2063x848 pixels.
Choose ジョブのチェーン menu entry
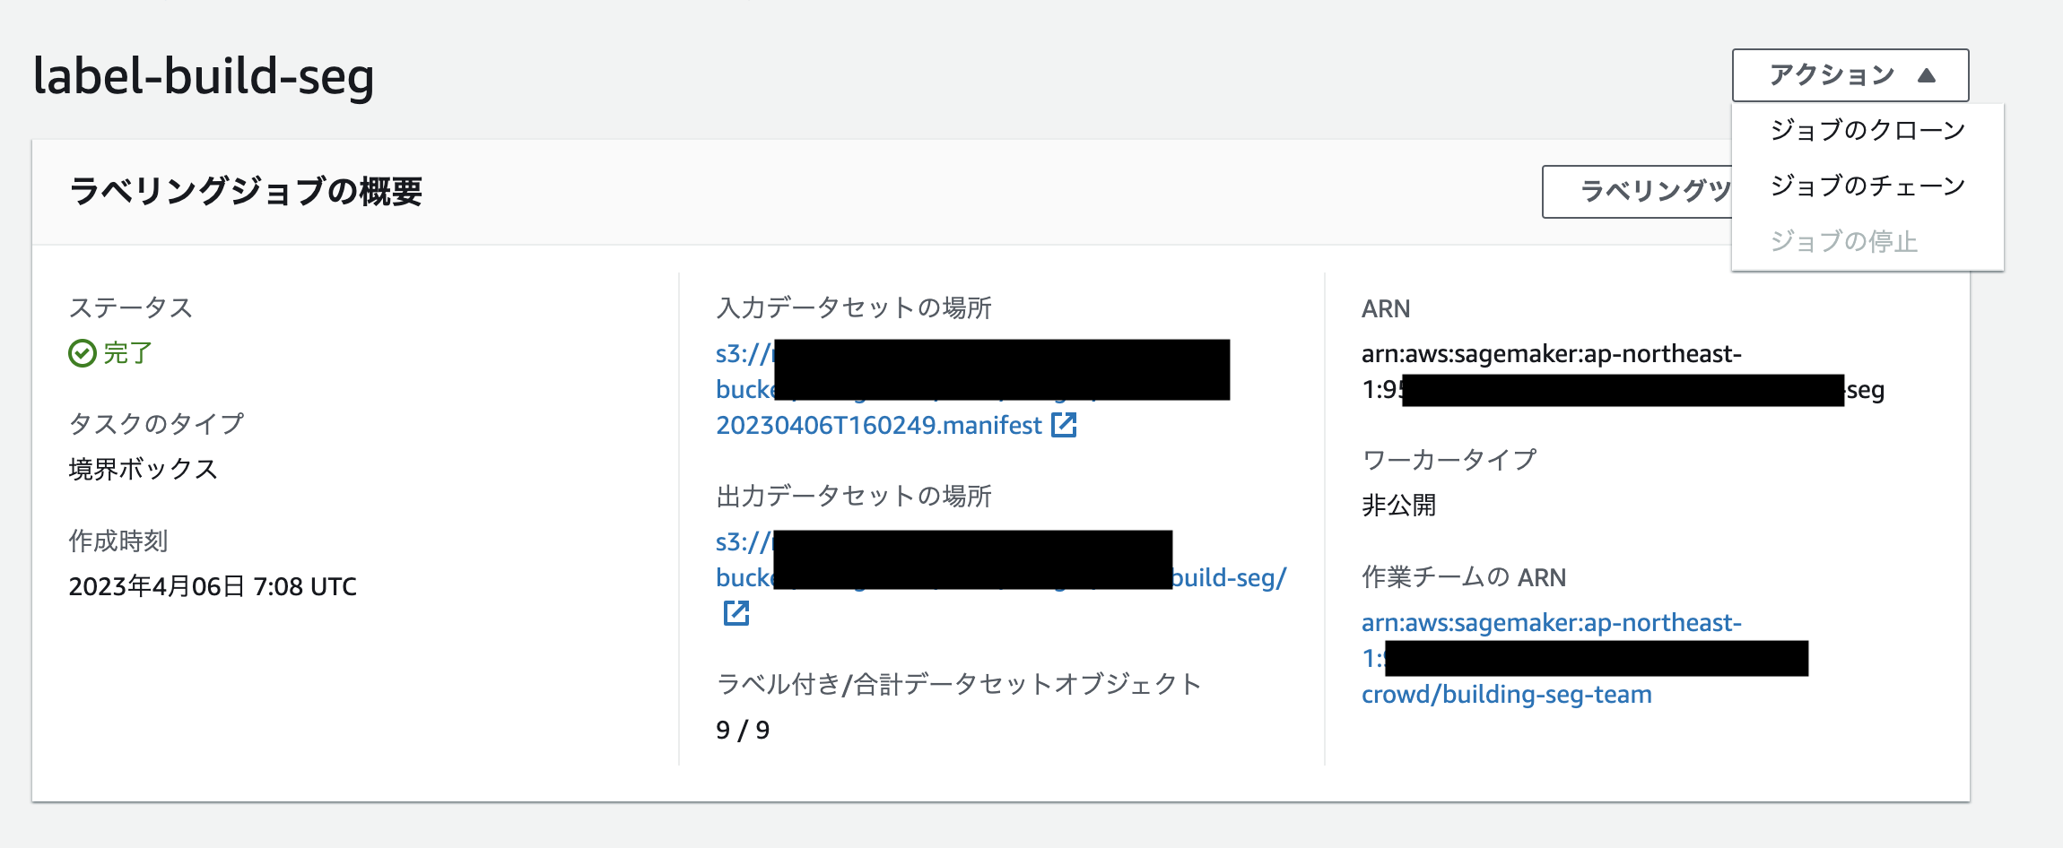pyautogui.click(x=1867, y=186)
